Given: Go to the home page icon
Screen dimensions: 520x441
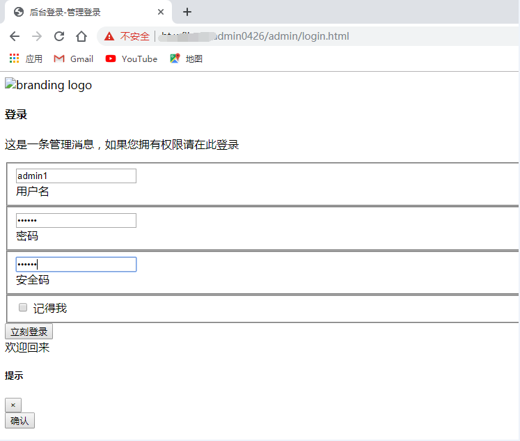Looking at the screenshot, I should pos(81,36).
